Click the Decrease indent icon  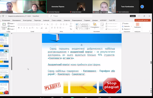61,24
